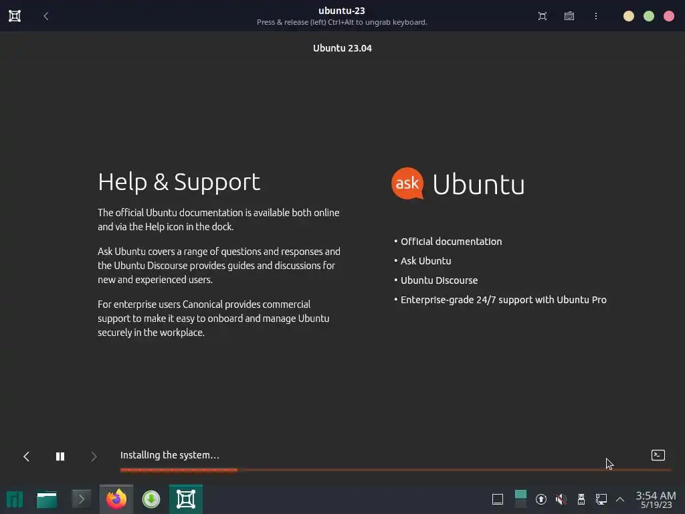685x514 pixels.
Task: Switch desktops using the virtual desktop pager
Action: (x=520, y=499)
